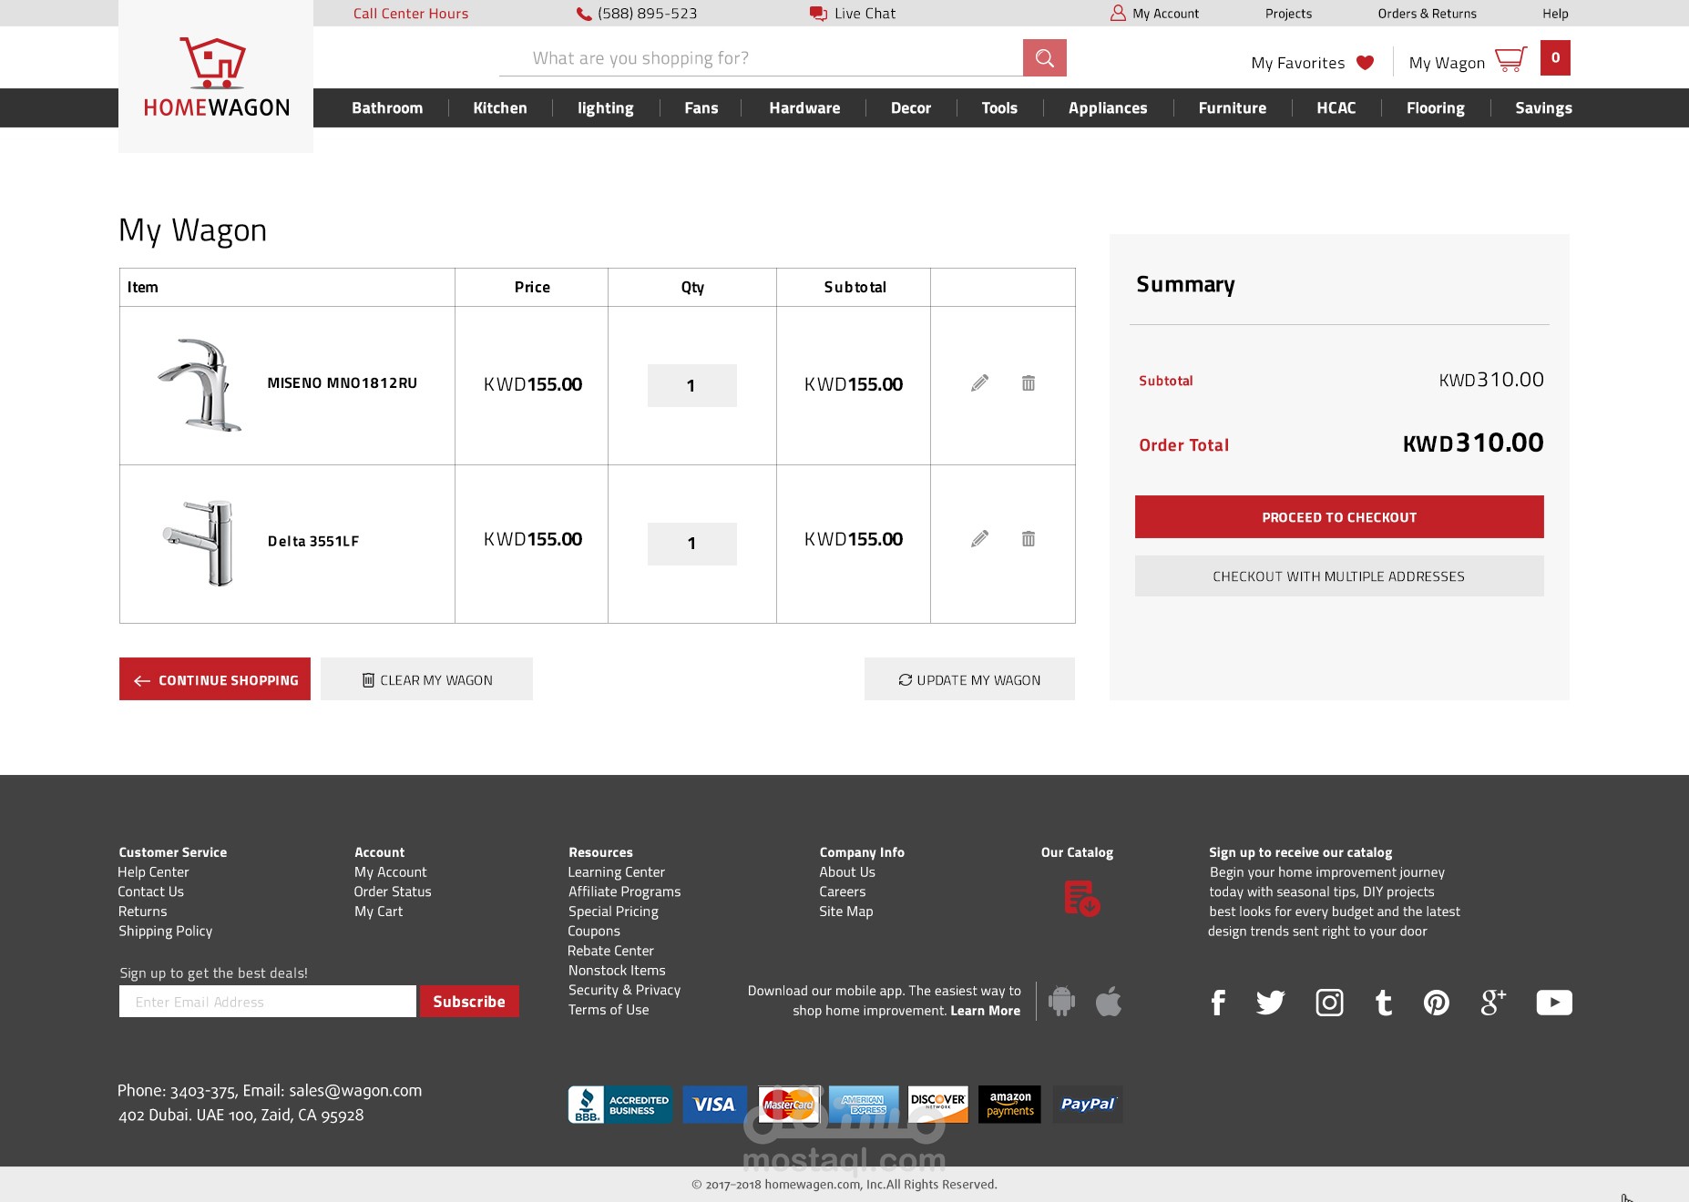This screenshot has height=1202, width=1689.
Task: Focus the Delta 3551LF quantity field
Action: point(692,544)
